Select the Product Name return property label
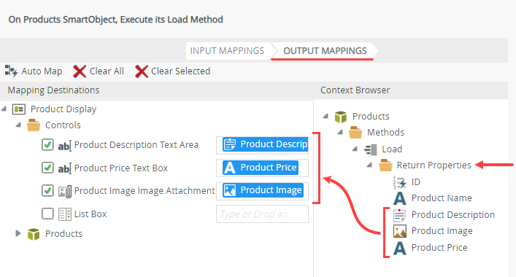Screen dimensions: 516x277 pos(442,198)
